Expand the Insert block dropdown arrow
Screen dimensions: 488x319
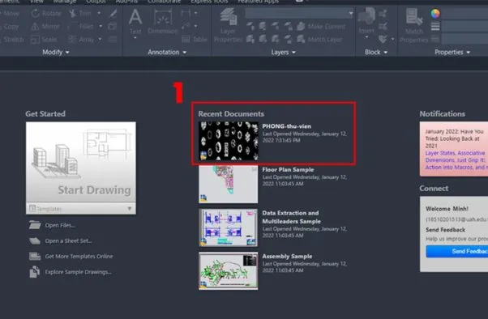(x=366, y=37)
